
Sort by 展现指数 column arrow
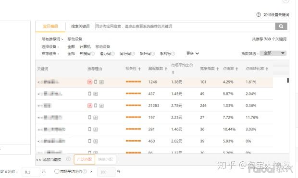pos(166,69)
